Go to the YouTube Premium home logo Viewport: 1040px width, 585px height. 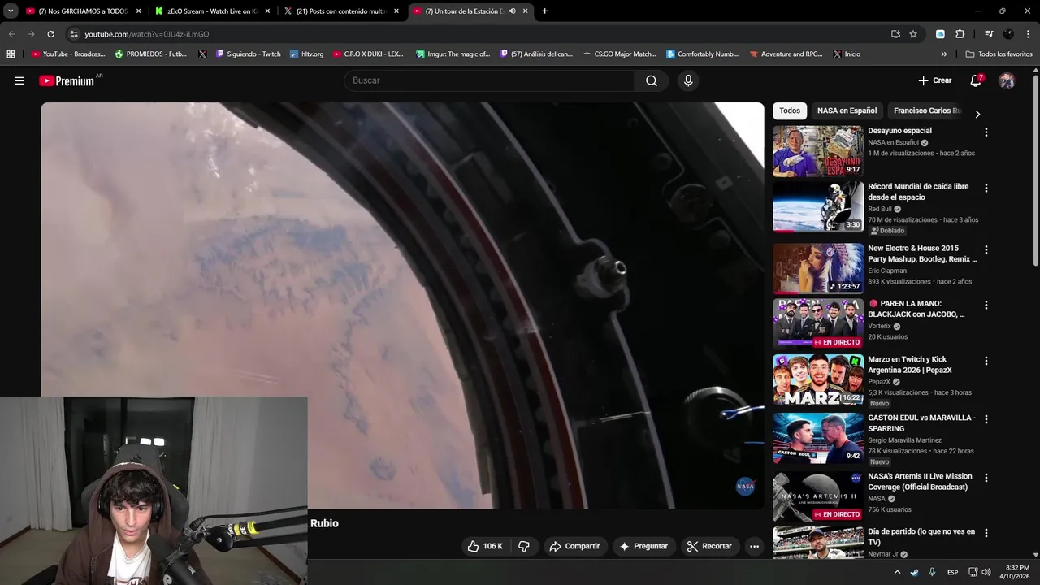click(67, 80)
